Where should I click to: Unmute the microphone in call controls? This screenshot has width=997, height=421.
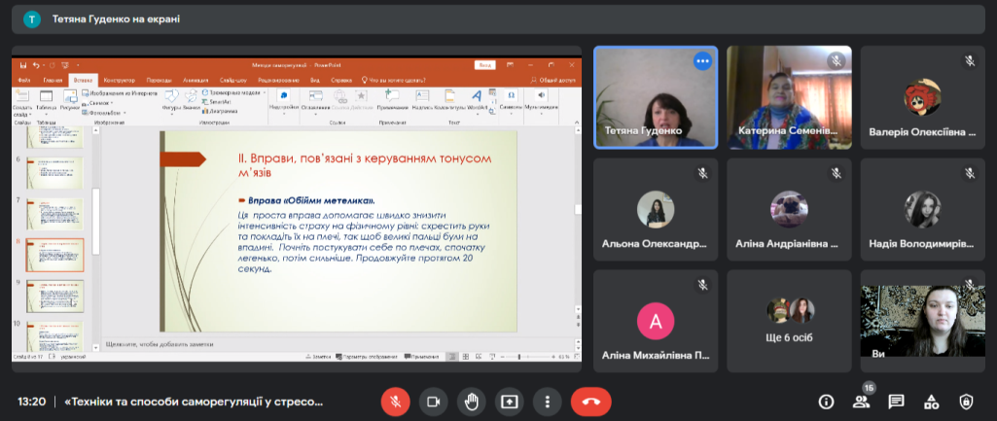tap(395, 401)
